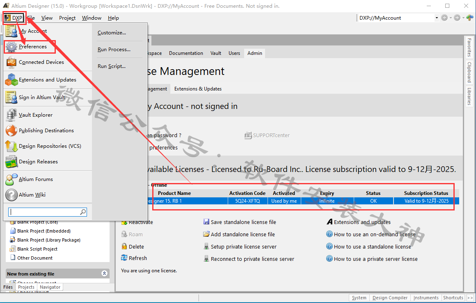476x303 pixels.
Task: Select Run Process... menu entry
Action: click(x=114, y=50)
